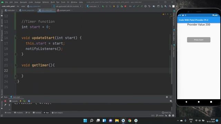This screenshot has width=221, height=124.
Task: Open Windows Start menu
Action: click(x=85, y=121)
